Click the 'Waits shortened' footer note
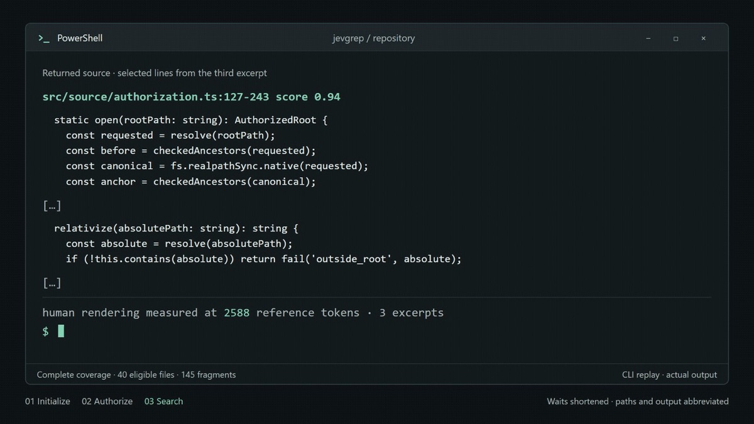This screenshot has height=424, width=754. (638, 401)
